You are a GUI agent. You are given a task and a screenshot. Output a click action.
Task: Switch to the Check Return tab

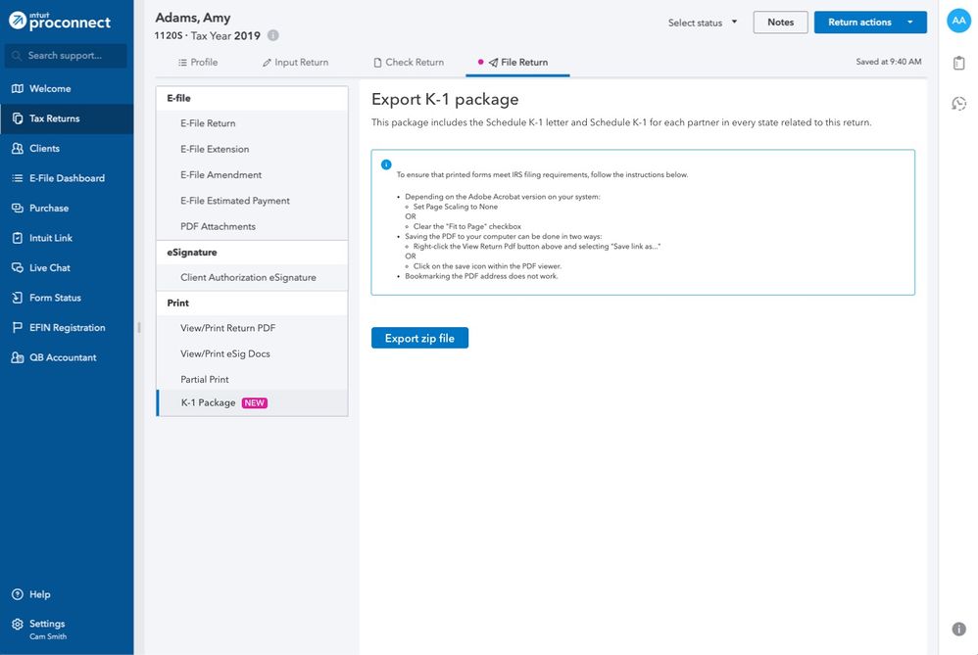(x=408, y=63)
